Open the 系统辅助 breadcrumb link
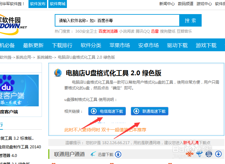This screenshot has width=225, height=164. pyautogui.click(x=44, y=57)
